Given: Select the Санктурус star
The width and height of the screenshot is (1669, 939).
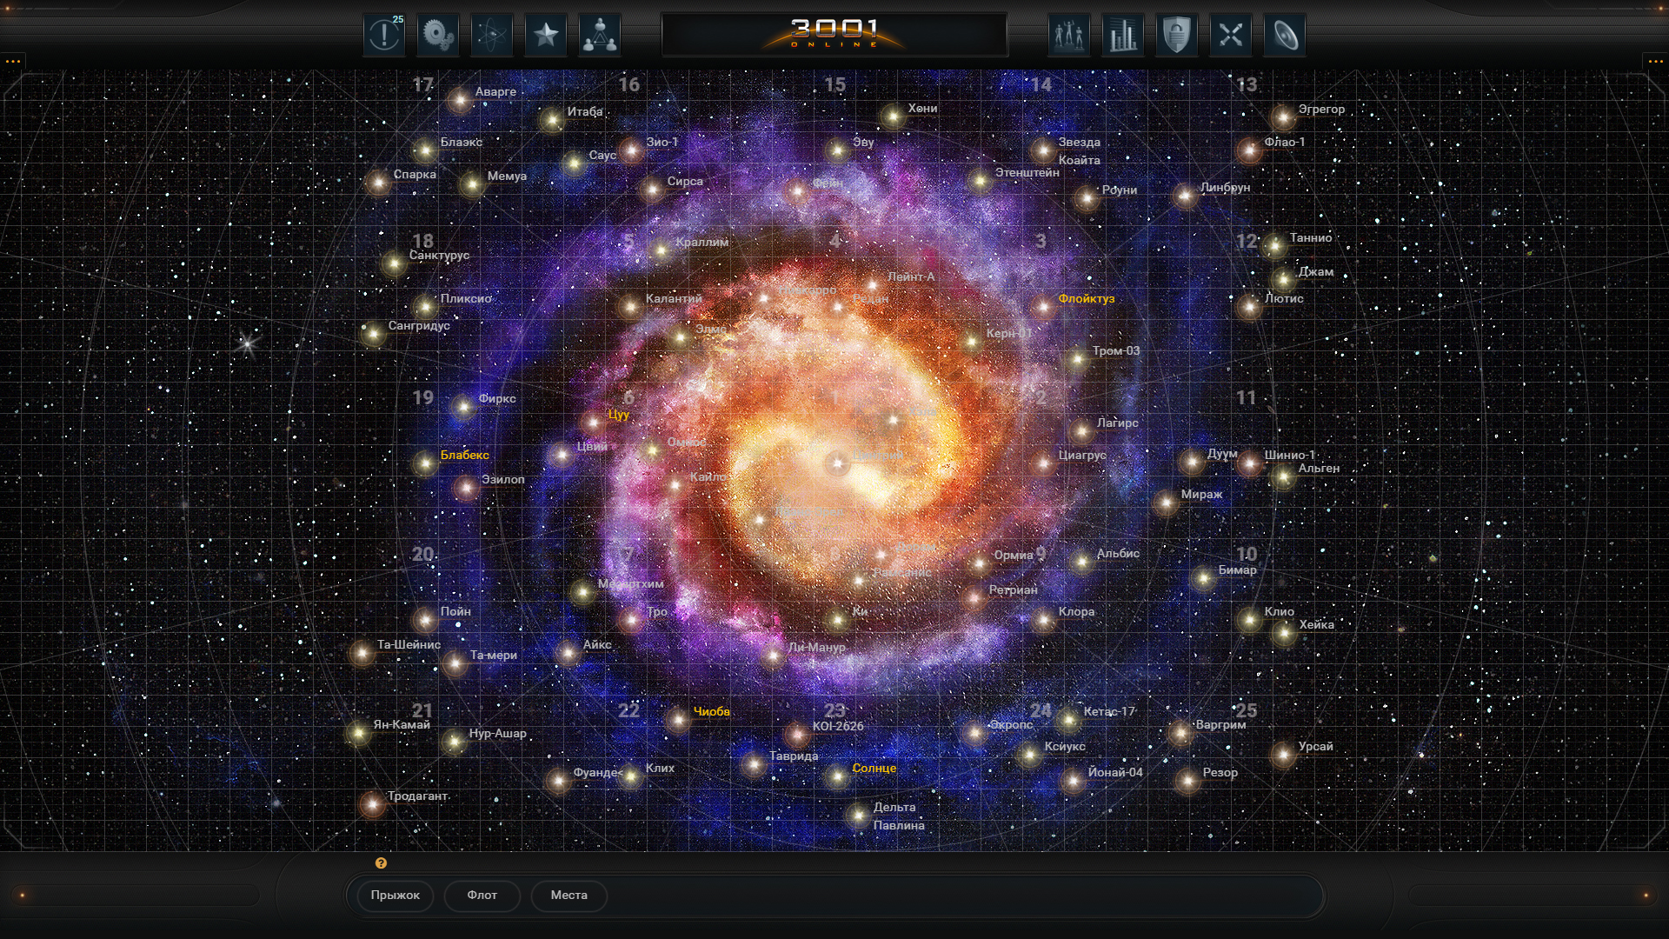Looking at the screenshot, I should coord(394,263).
